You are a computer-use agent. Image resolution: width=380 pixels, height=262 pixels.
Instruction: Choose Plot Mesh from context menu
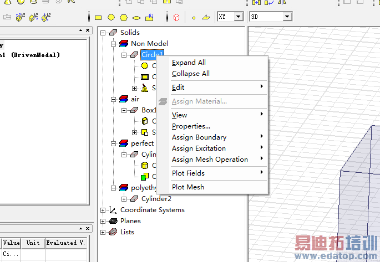(x=188, y=187)
